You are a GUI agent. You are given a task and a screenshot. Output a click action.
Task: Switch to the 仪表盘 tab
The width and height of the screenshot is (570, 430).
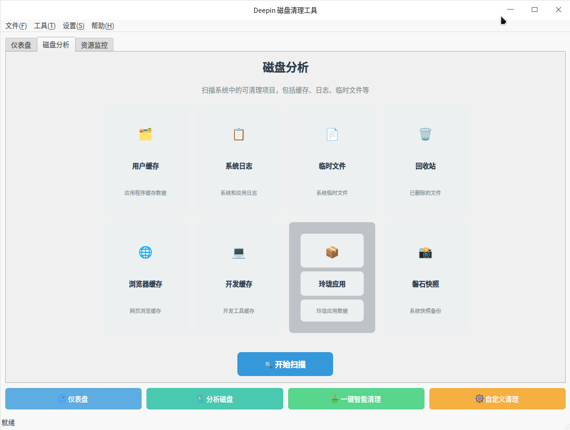[x=21, y=44]
